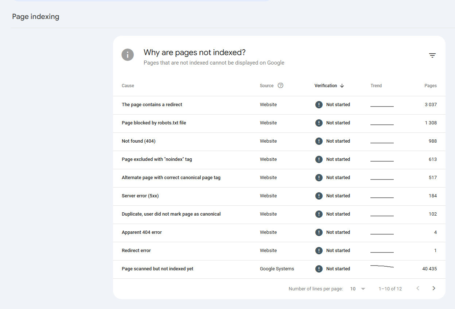Sort by the Cause column header
Viewport: 455px width, 309px height.
pyautogui.click(x=128, y=86)
